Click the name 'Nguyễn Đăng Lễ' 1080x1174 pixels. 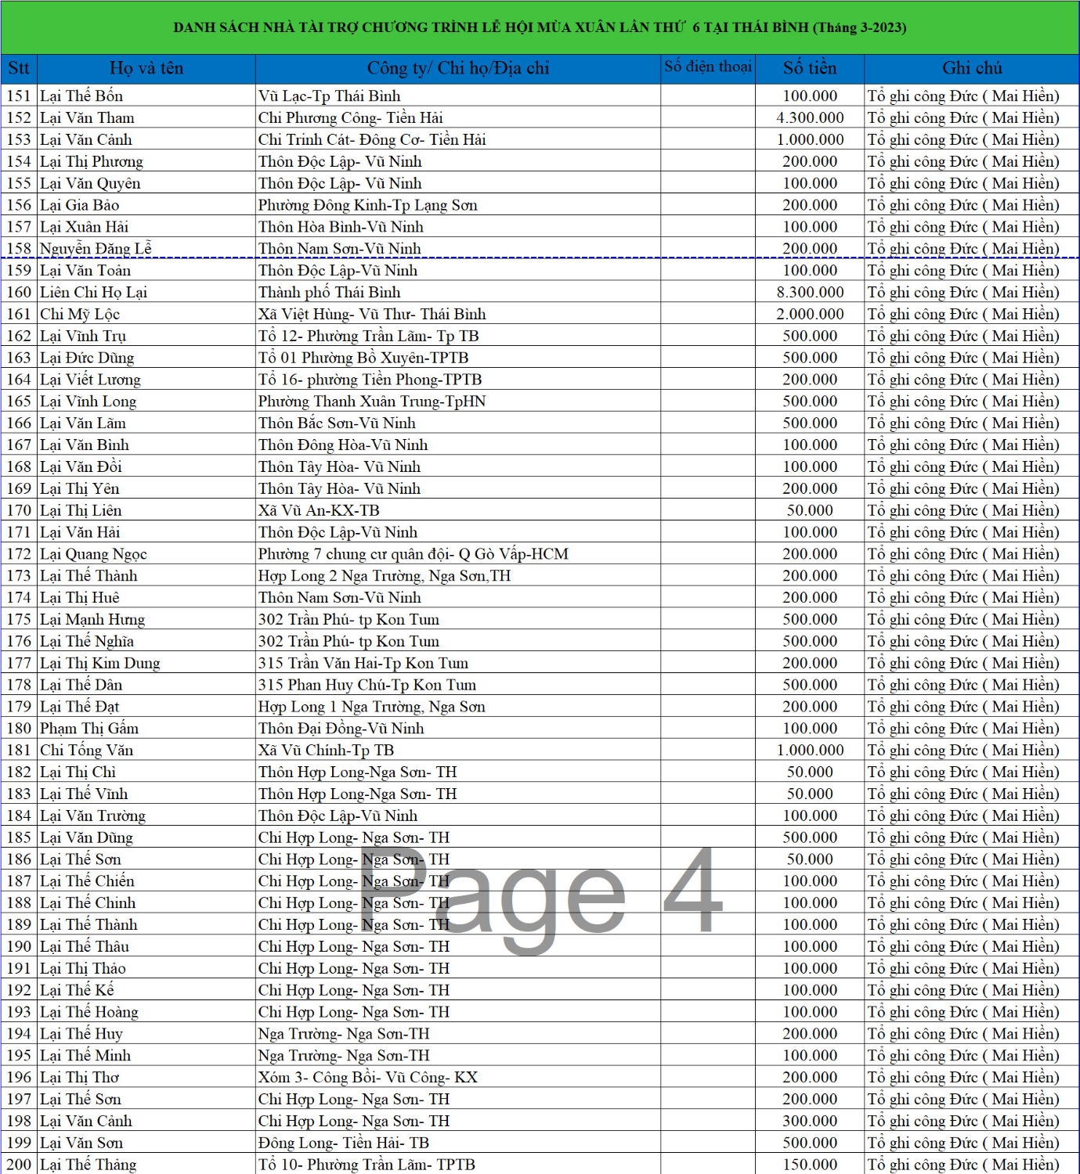tap(96, 249)
